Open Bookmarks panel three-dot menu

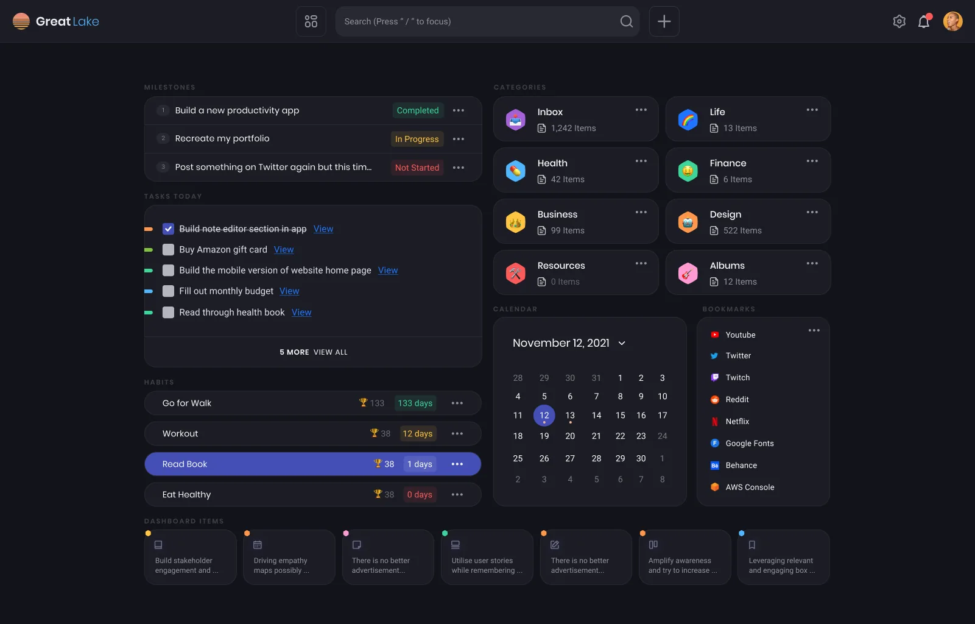coord(814,330)
